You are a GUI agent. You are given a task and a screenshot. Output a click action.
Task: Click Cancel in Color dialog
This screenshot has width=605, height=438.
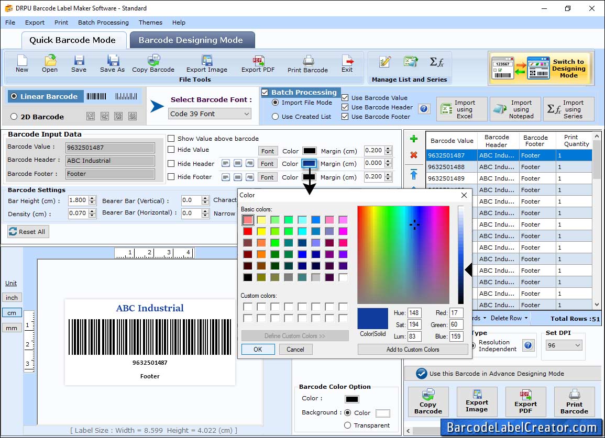coord(295,350)
